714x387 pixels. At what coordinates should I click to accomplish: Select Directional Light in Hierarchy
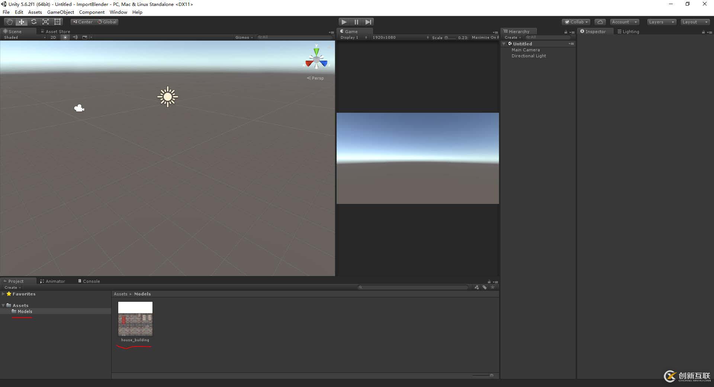pyautogui.click(x=528, y=56)
